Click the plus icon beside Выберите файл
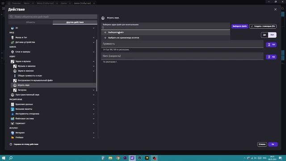The width and height of the screenshot is (286, 161). click(x=105, y=32)
